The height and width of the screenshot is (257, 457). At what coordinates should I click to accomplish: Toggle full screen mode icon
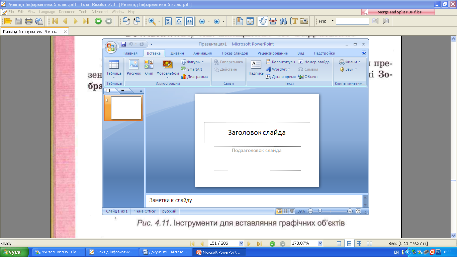coord(250,21)
